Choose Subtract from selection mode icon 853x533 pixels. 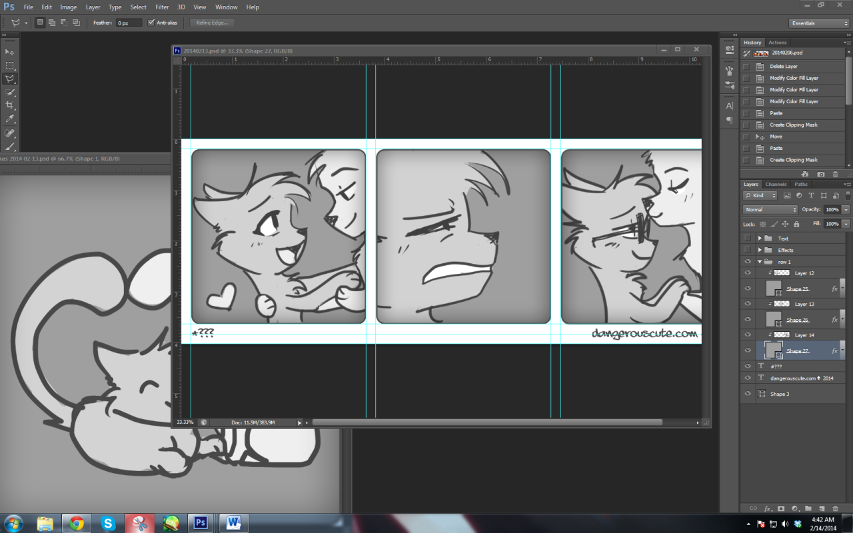coord(64,23)
